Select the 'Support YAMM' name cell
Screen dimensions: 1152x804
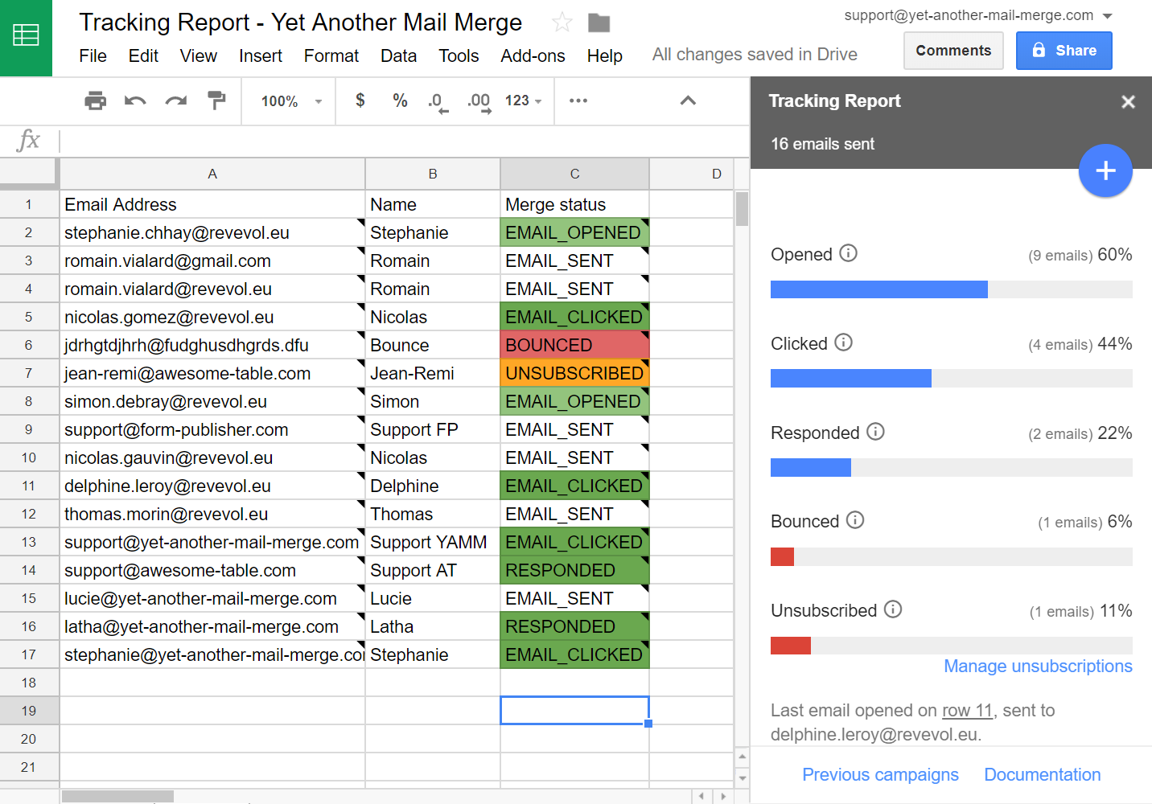(x=433, y=542)
